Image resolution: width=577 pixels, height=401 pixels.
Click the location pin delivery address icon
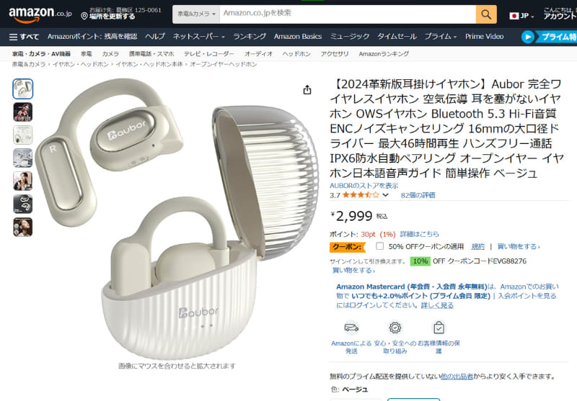pos(84,16)
